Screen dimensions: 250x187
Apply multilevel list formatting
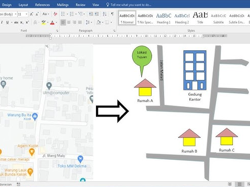point(81,14)
